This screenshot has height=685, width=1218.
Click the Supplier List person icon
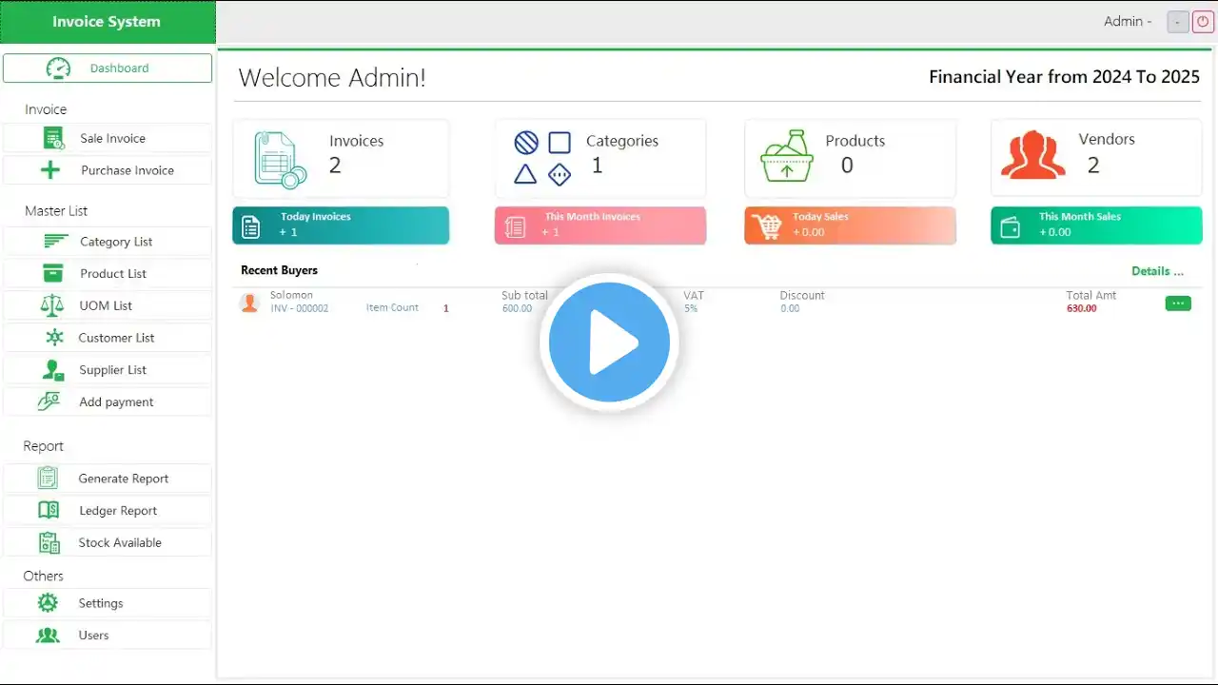[x=53, y=370]
